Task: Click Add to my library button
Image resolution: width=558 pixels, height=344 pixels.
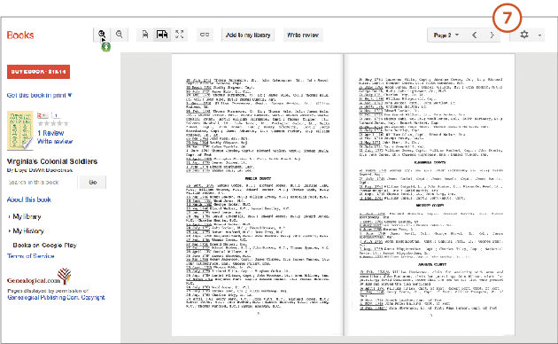Action: click(248, 35)
